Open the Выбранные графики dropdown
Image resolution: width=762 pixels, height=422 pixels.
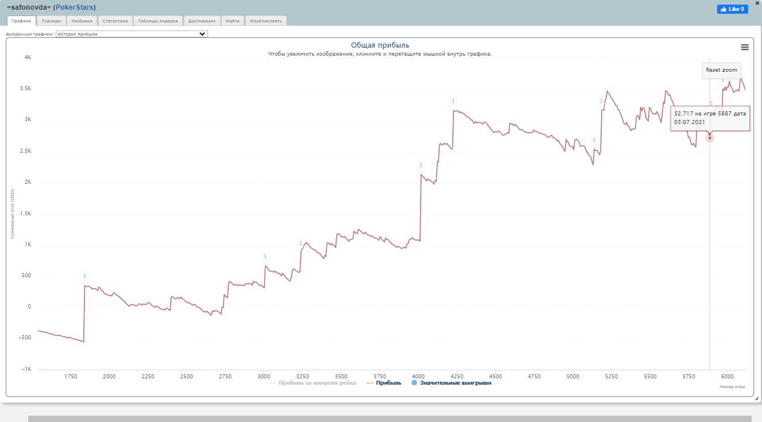point(132,34)
